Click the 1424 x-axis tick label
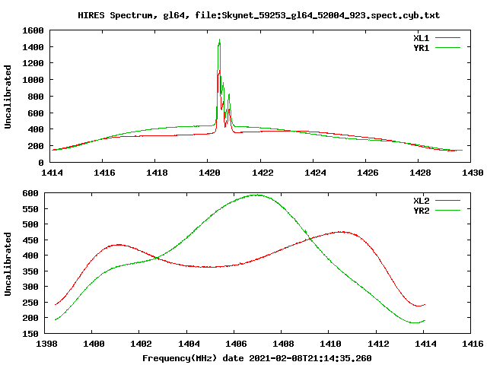 315,173
